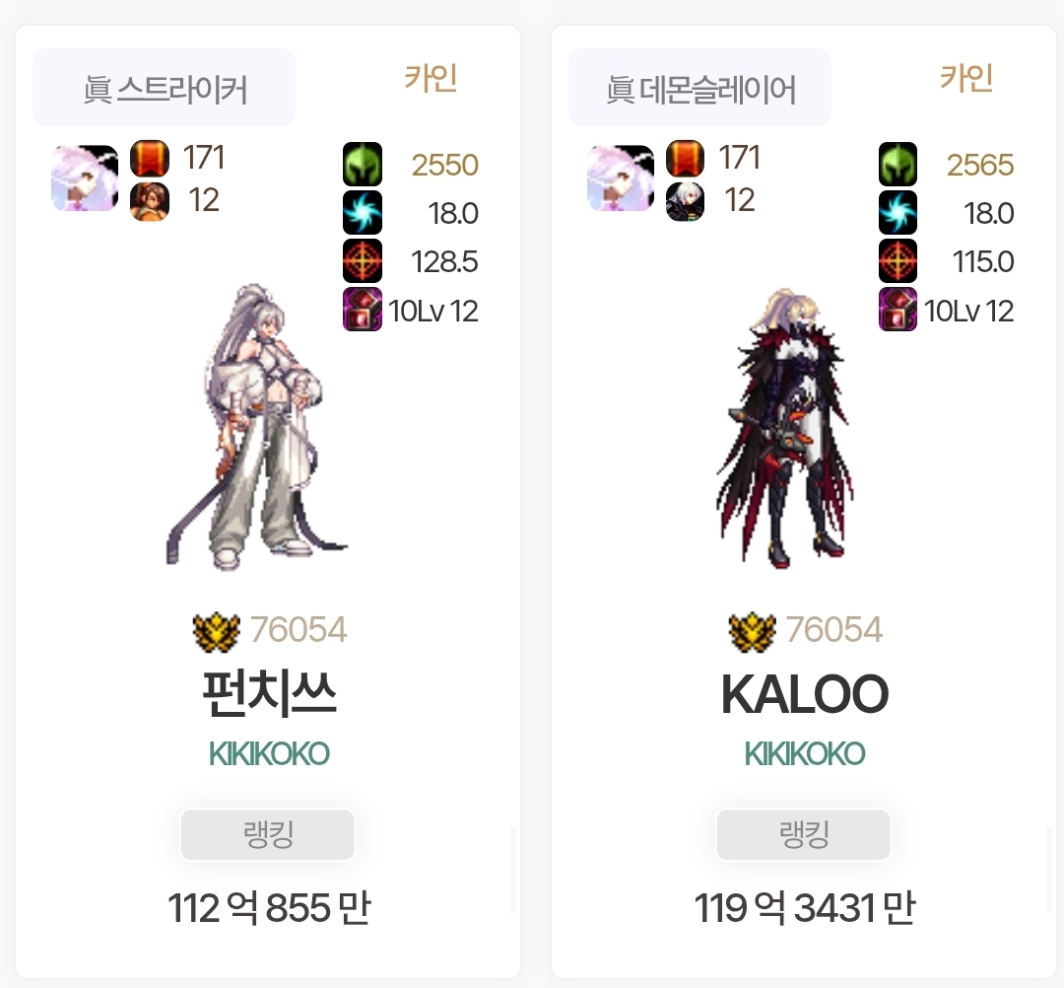Click the blue swirl icon on the 펀치쓰 card
The width and height of the screenshot is (1064, 988).
point(363,213)
